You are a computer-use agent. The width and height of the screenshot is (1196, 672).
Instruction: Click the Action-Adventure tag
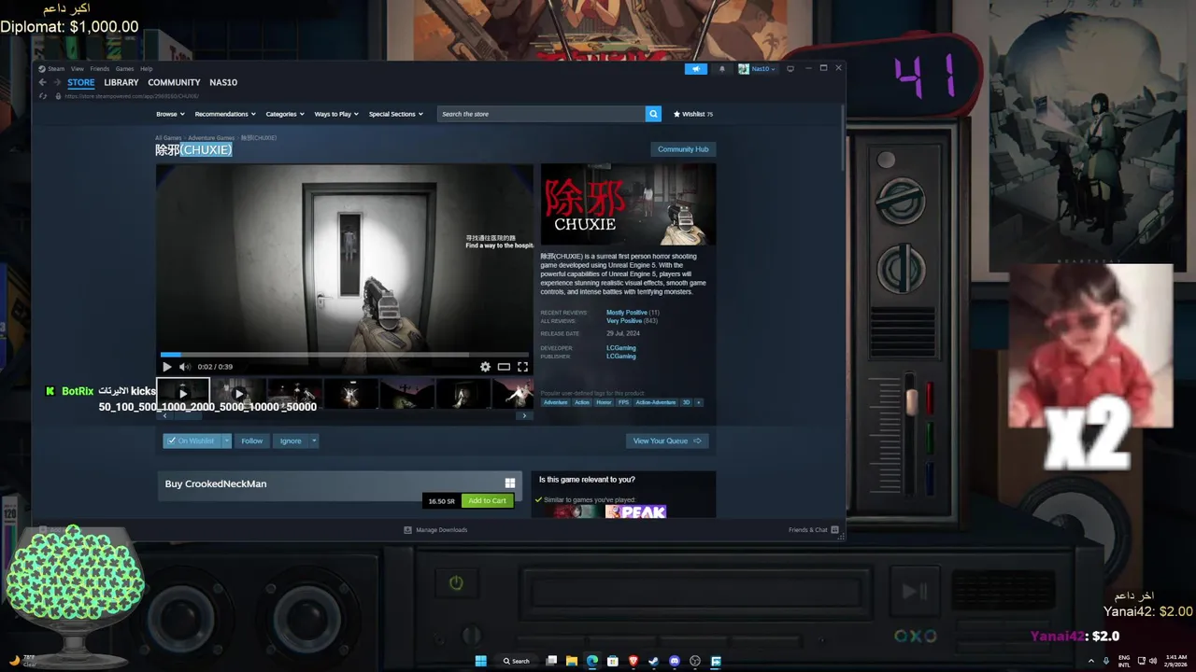point(655,402)
